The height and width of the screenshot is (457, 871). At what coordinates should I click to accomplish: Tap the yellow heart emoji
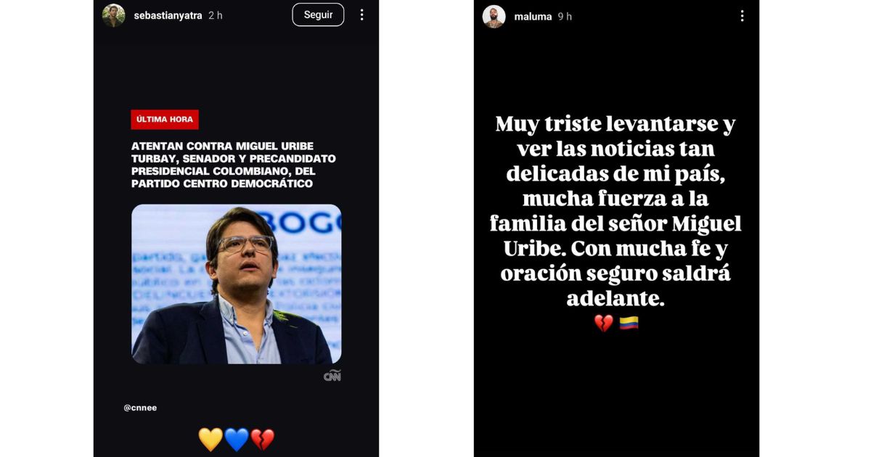click(x=210, y=440)
